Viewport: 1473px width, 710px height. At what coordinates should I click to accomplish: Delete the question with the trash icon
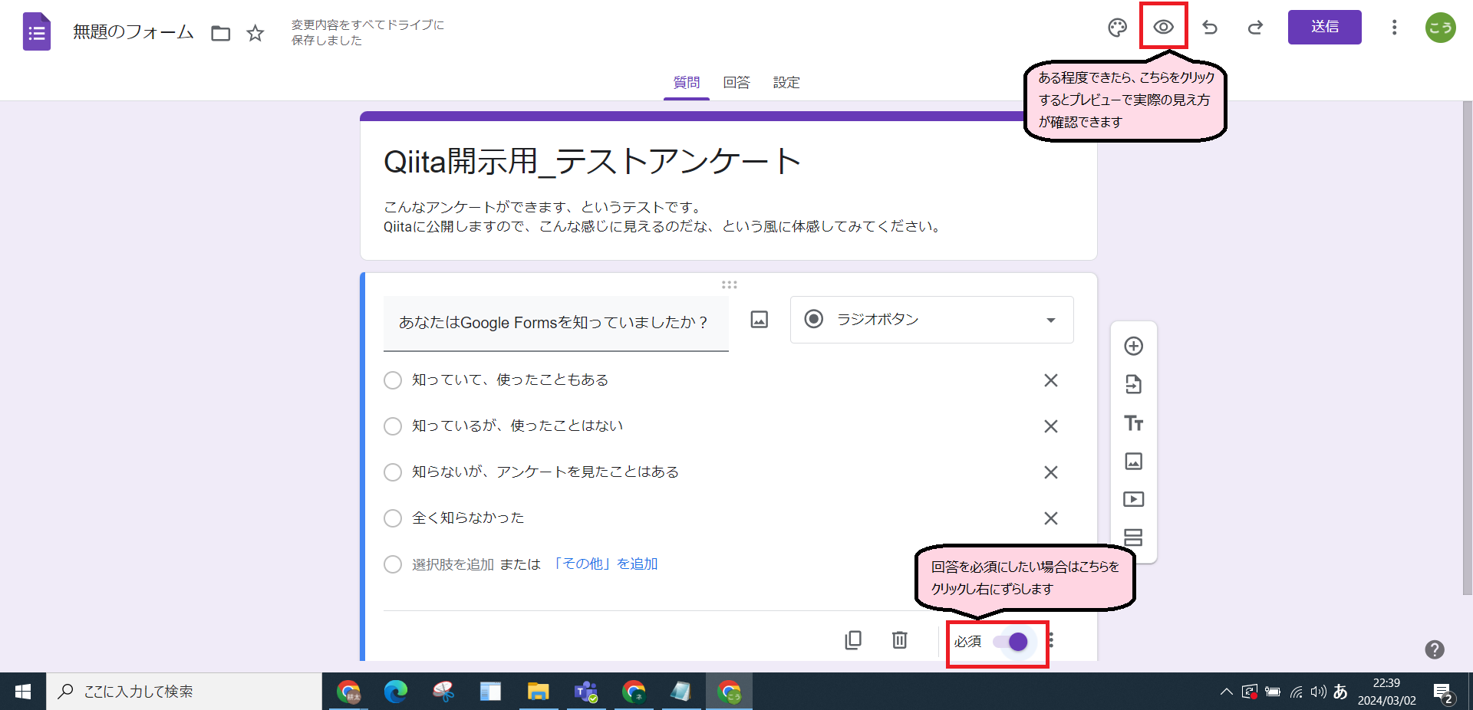[x=899, y=640]
